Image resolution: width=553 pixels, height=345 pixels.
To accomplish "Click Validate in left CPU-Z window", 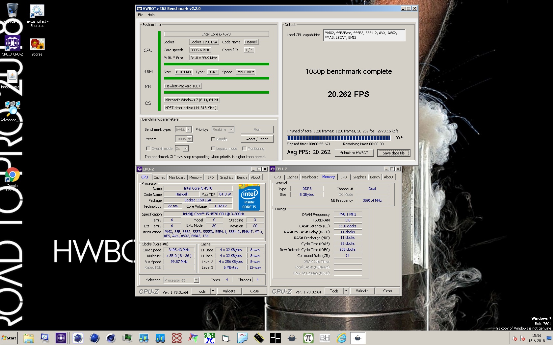I will pos(229,291).
